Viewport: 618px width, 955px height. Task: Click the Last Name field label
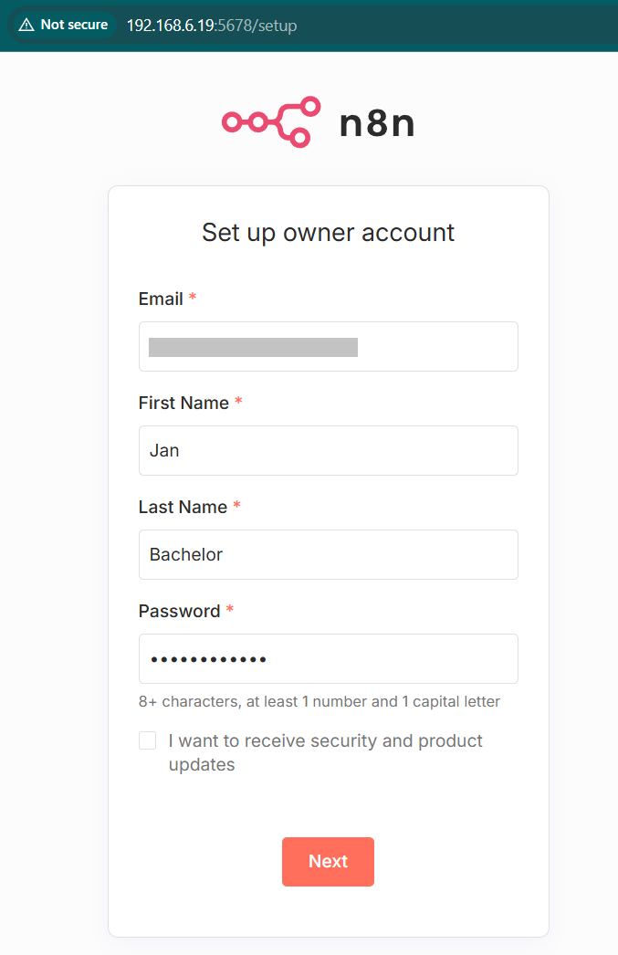coord(183,507)
